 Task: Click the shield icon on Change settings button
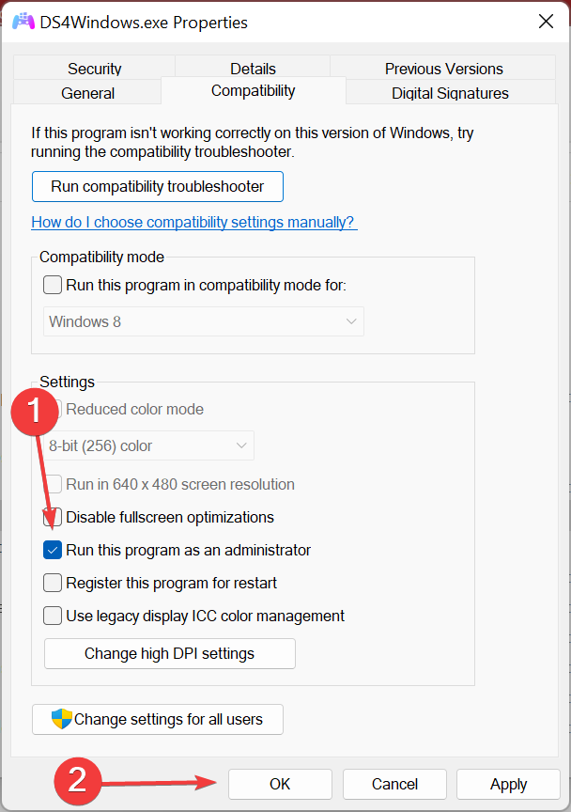62,719
